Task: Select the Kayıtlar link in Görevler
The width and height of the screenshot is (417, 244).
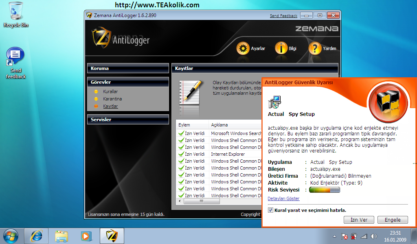Action: tap(110, 106)
